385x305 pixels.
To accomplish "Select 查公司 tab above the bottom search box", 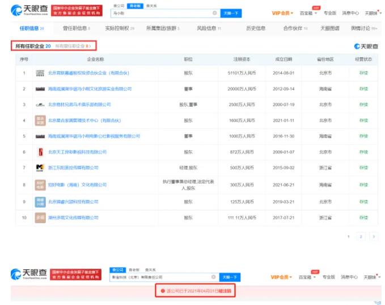I will pyautogui.click(x=117, y=270).
